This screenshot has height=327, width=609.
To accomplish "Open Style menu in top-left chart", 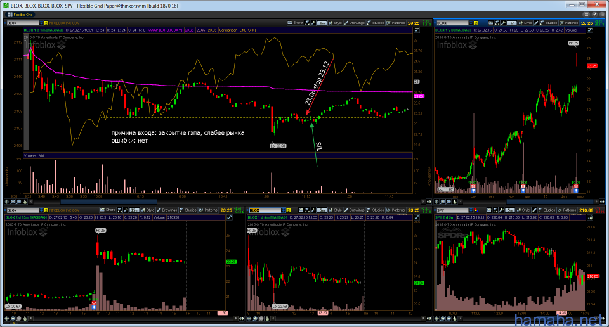I will (336, 23).
